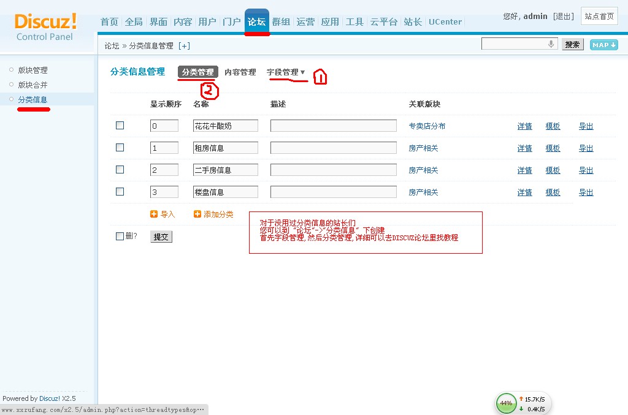Click the Discuz! Control Panel logo

click(x=45, y=26)
